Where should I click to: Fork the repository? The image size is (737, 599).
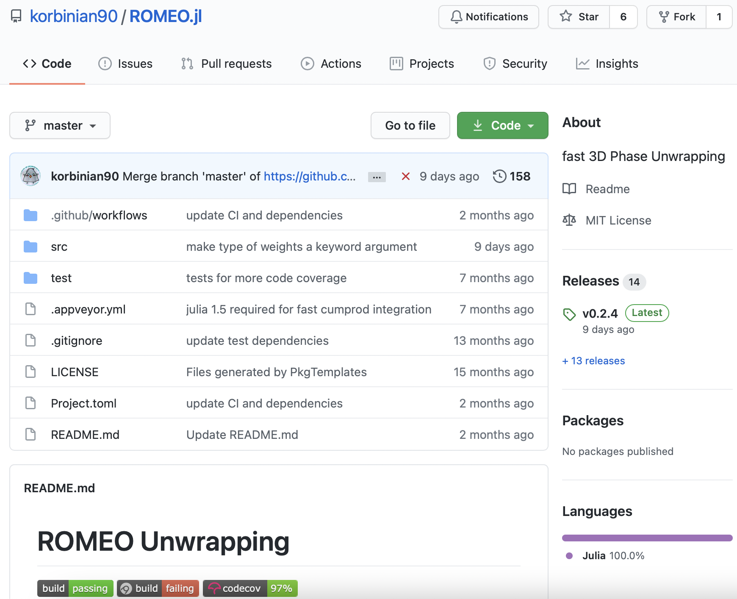[677, 17]
